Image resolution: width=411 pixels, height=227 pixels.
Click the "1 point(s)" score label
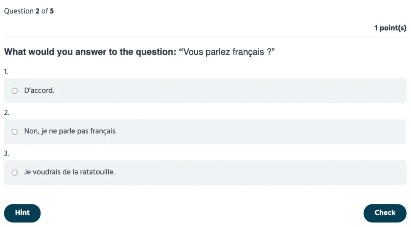[390, 28]
